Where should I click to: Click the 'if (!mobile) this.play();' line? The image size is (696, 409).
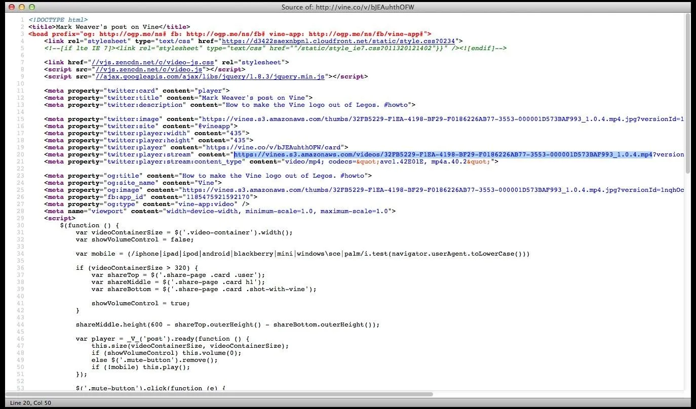click(x=141, y=367)
